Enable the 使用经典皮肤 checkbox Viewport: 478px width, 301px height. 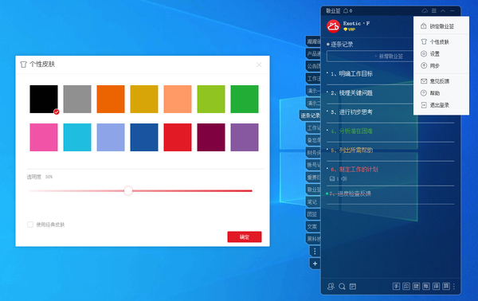tap(30, 225)
